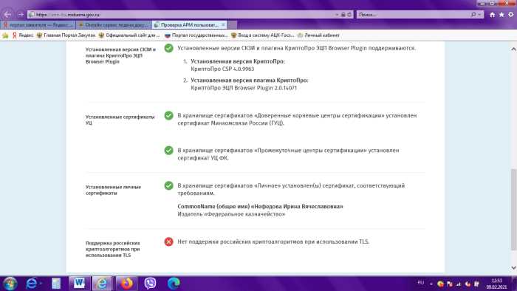This screenshot has height=291, width=517.
Task: Switch to Firefox in taskbar
Action: tap(126, 284)
